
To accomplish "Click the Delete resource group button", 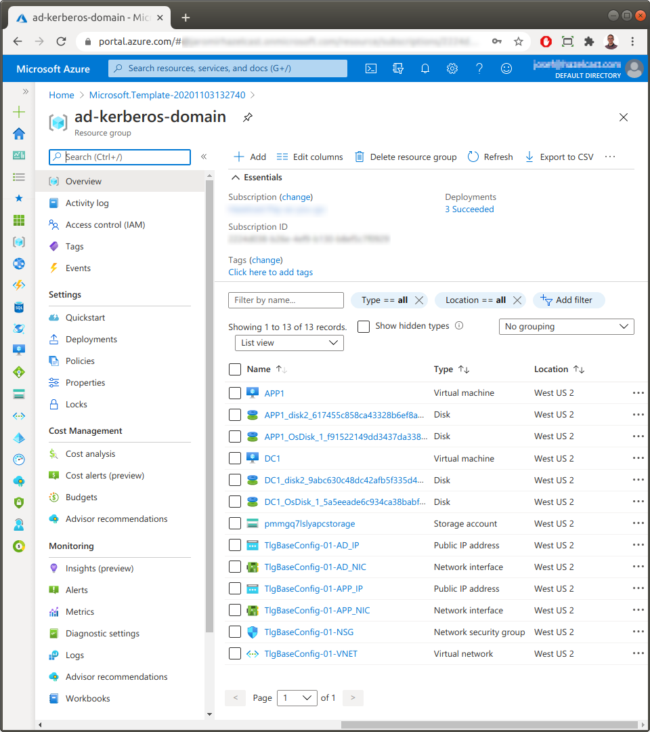I will tap(406, 157).
